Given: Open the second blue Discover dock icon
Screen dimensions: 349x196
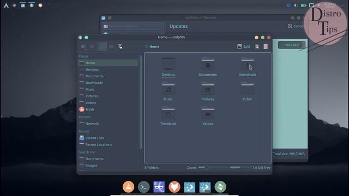Looking at the screenshot, I should pyautogui.click(x=205, y=187).
